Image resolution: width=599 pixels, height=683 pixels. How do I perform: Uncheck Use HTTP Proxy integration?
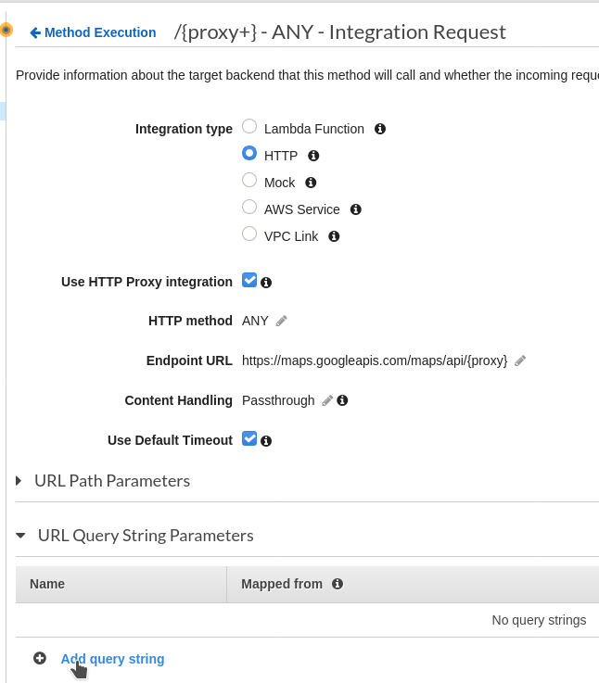(249, 281)
